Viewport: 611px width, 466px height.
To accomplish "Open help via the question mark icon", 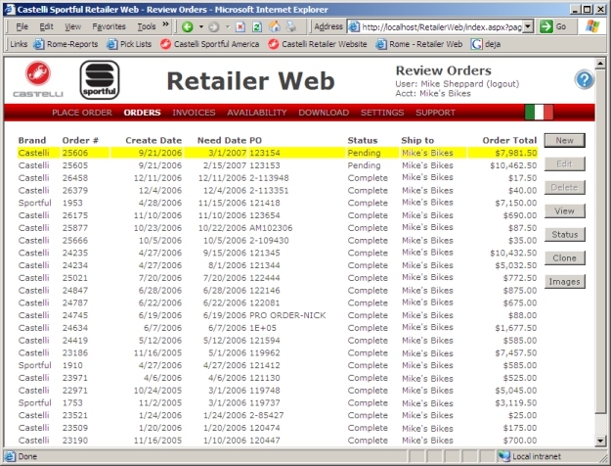I will tap(585, 80).
